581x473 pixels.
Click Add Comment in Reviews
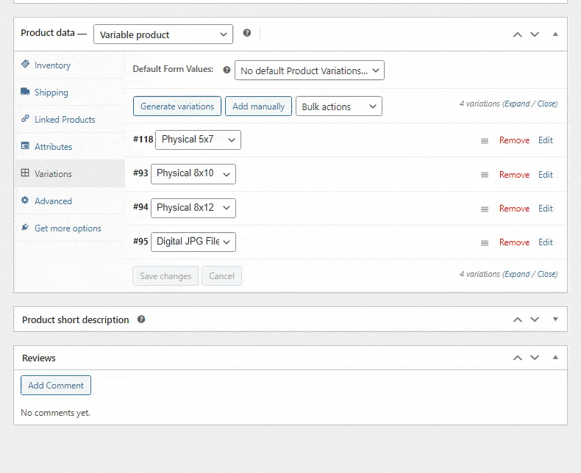(56, 386)
